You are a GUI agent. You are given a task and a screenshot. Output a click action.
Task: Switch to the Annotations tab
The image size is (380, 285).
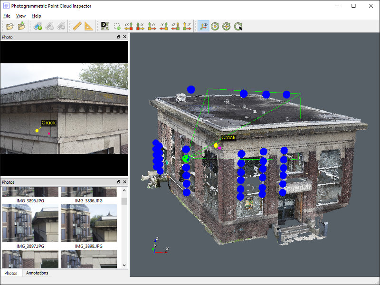click(37, 273)
